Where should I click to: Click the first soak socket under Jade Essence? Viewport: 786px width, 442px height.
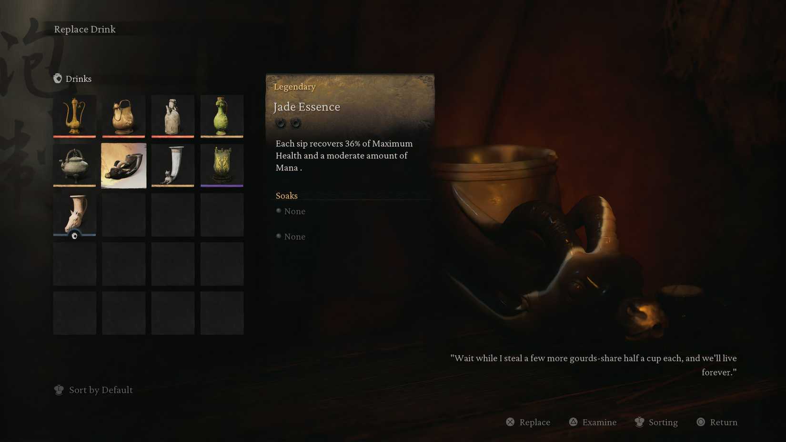tap(281, 123)
